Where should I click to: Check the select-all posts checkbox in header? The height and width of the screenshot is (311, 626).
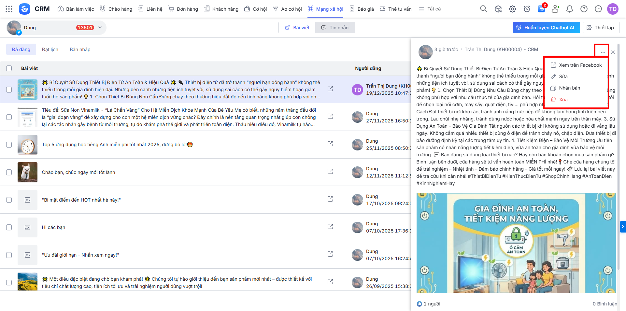[9, 68]
